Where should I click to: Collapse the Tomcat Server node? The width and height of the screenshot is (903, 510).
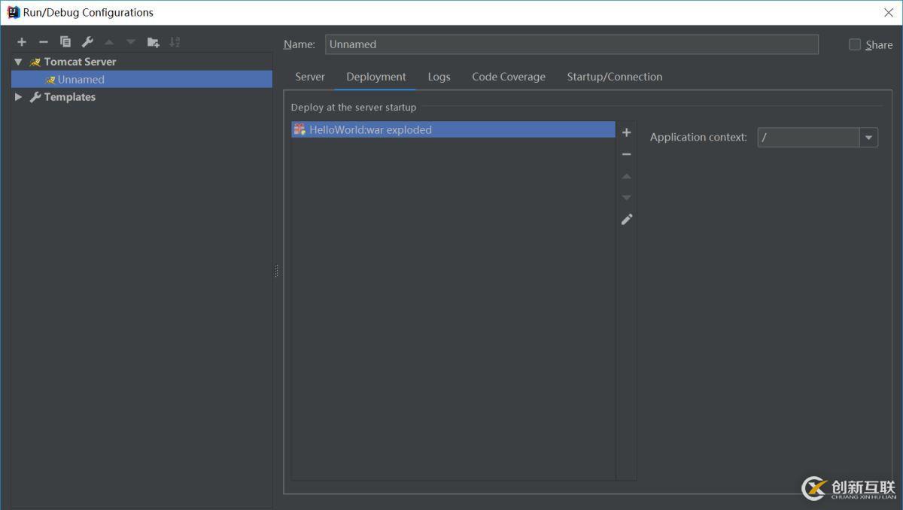coord(18,61)
